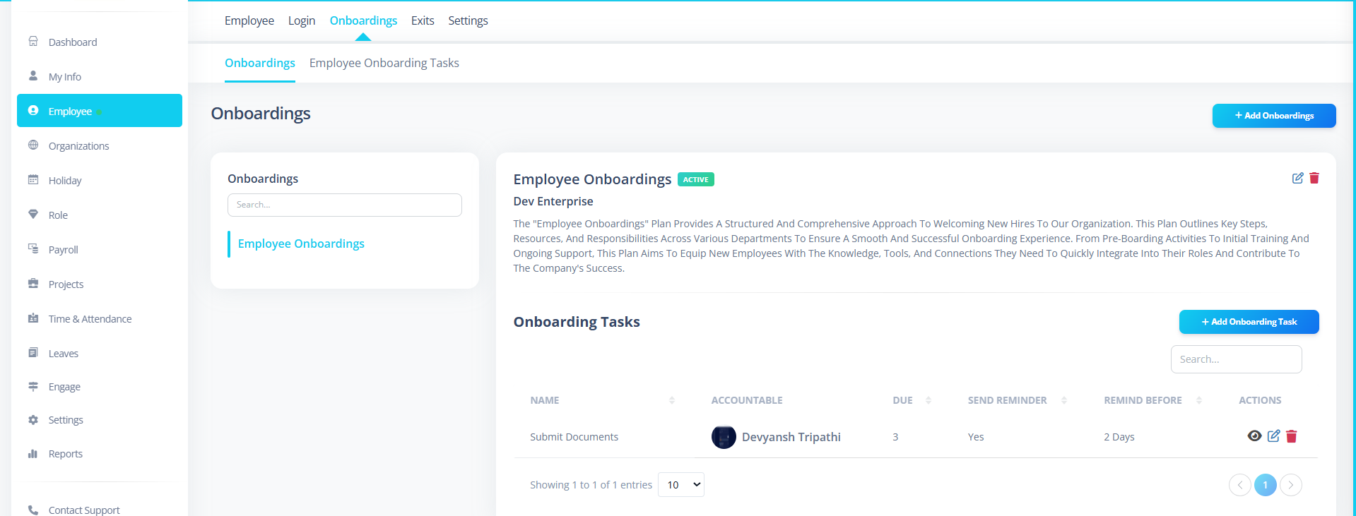Sort the table by Due column

click(928, 400)
